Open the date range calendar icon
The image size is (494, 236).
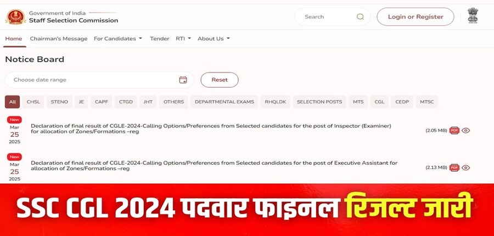point(183,80)
